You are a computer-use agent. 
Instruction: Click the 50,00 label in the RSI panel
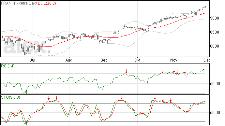(x=215, y=84)
